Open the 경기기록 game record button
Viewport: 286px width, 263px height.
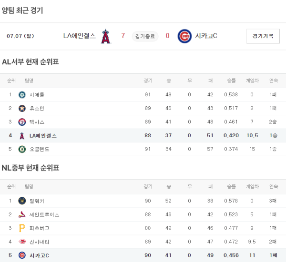click(263, 36)
